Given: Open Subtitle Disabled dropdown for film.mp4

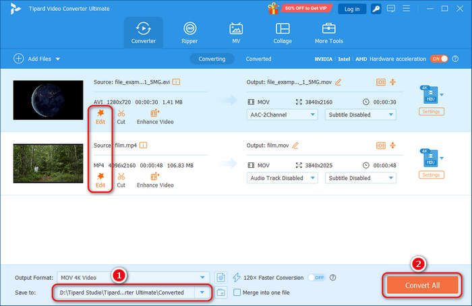Looking at the screenshot, I should point(360,178).
